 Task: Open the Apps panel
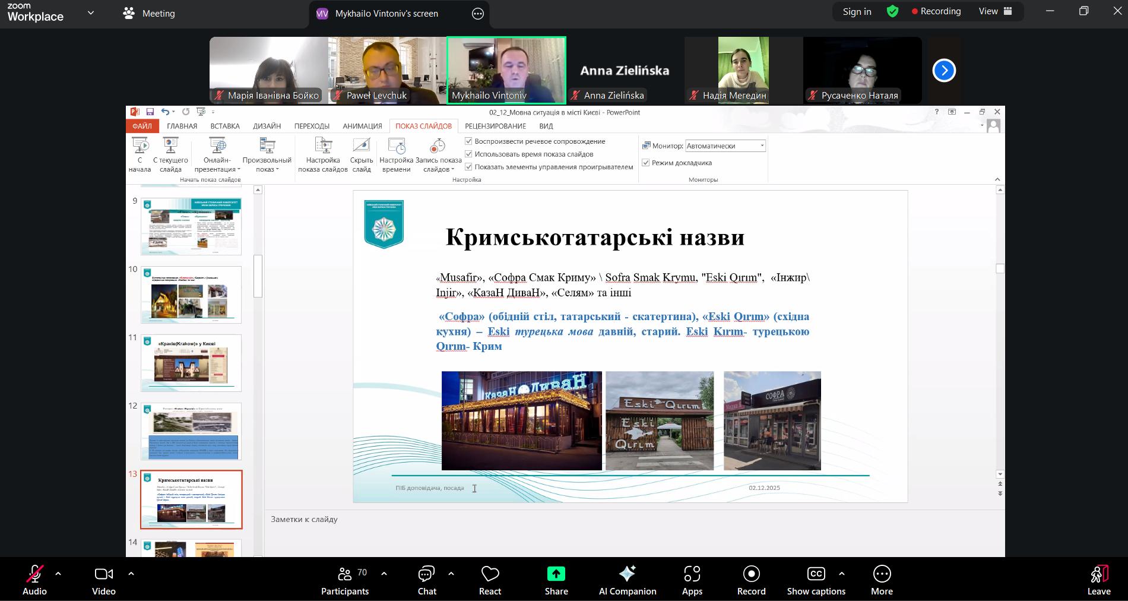pos(692,574)
